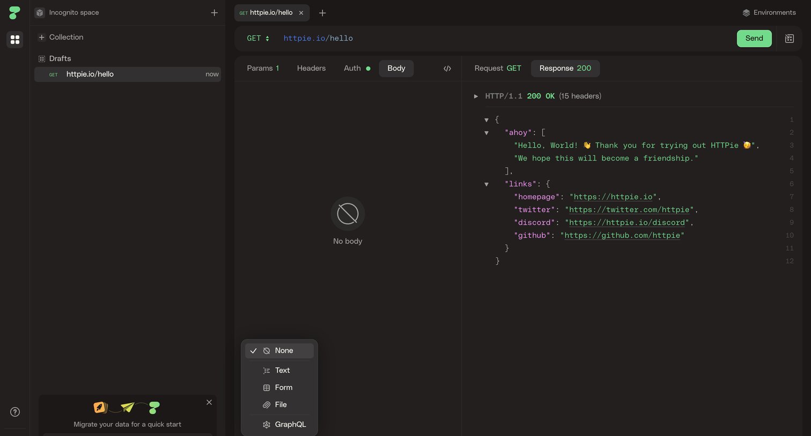Click the No body crossed-circle icon
Screen dimensions: 811x436
[x=348, y=214]
